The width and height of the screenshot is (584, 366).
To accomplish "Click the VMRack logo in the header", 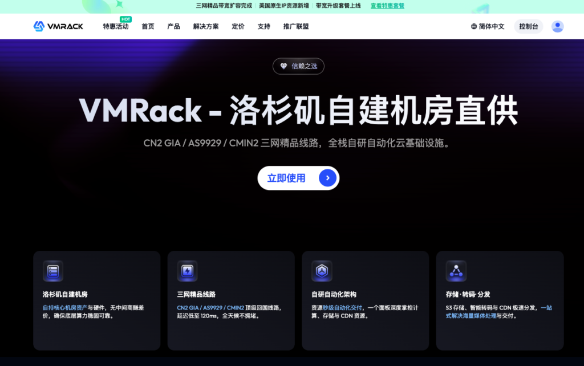I will [x=58, y=26].
